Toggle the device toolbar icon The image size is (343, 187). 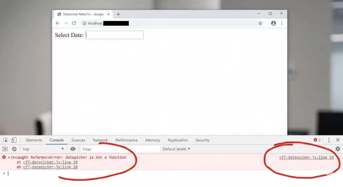click(14, 140)
